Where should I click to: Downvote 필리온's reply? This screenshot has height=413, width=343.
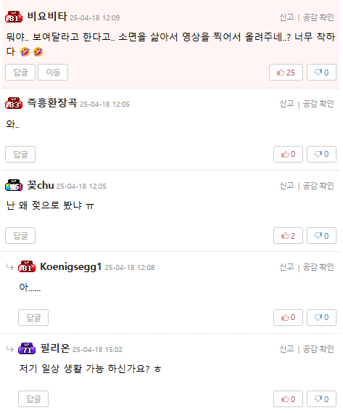tap(321, 399)
